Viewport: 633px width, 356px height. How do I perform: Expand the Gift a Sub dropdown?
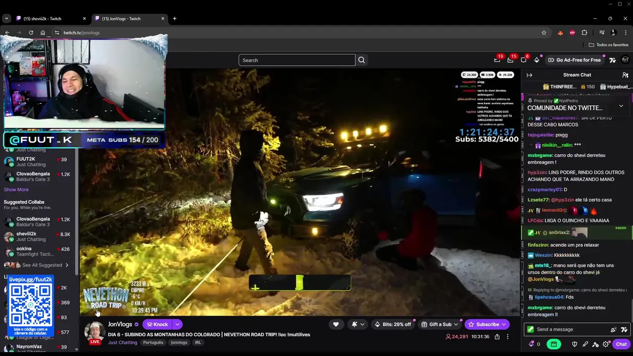(440, 324)
